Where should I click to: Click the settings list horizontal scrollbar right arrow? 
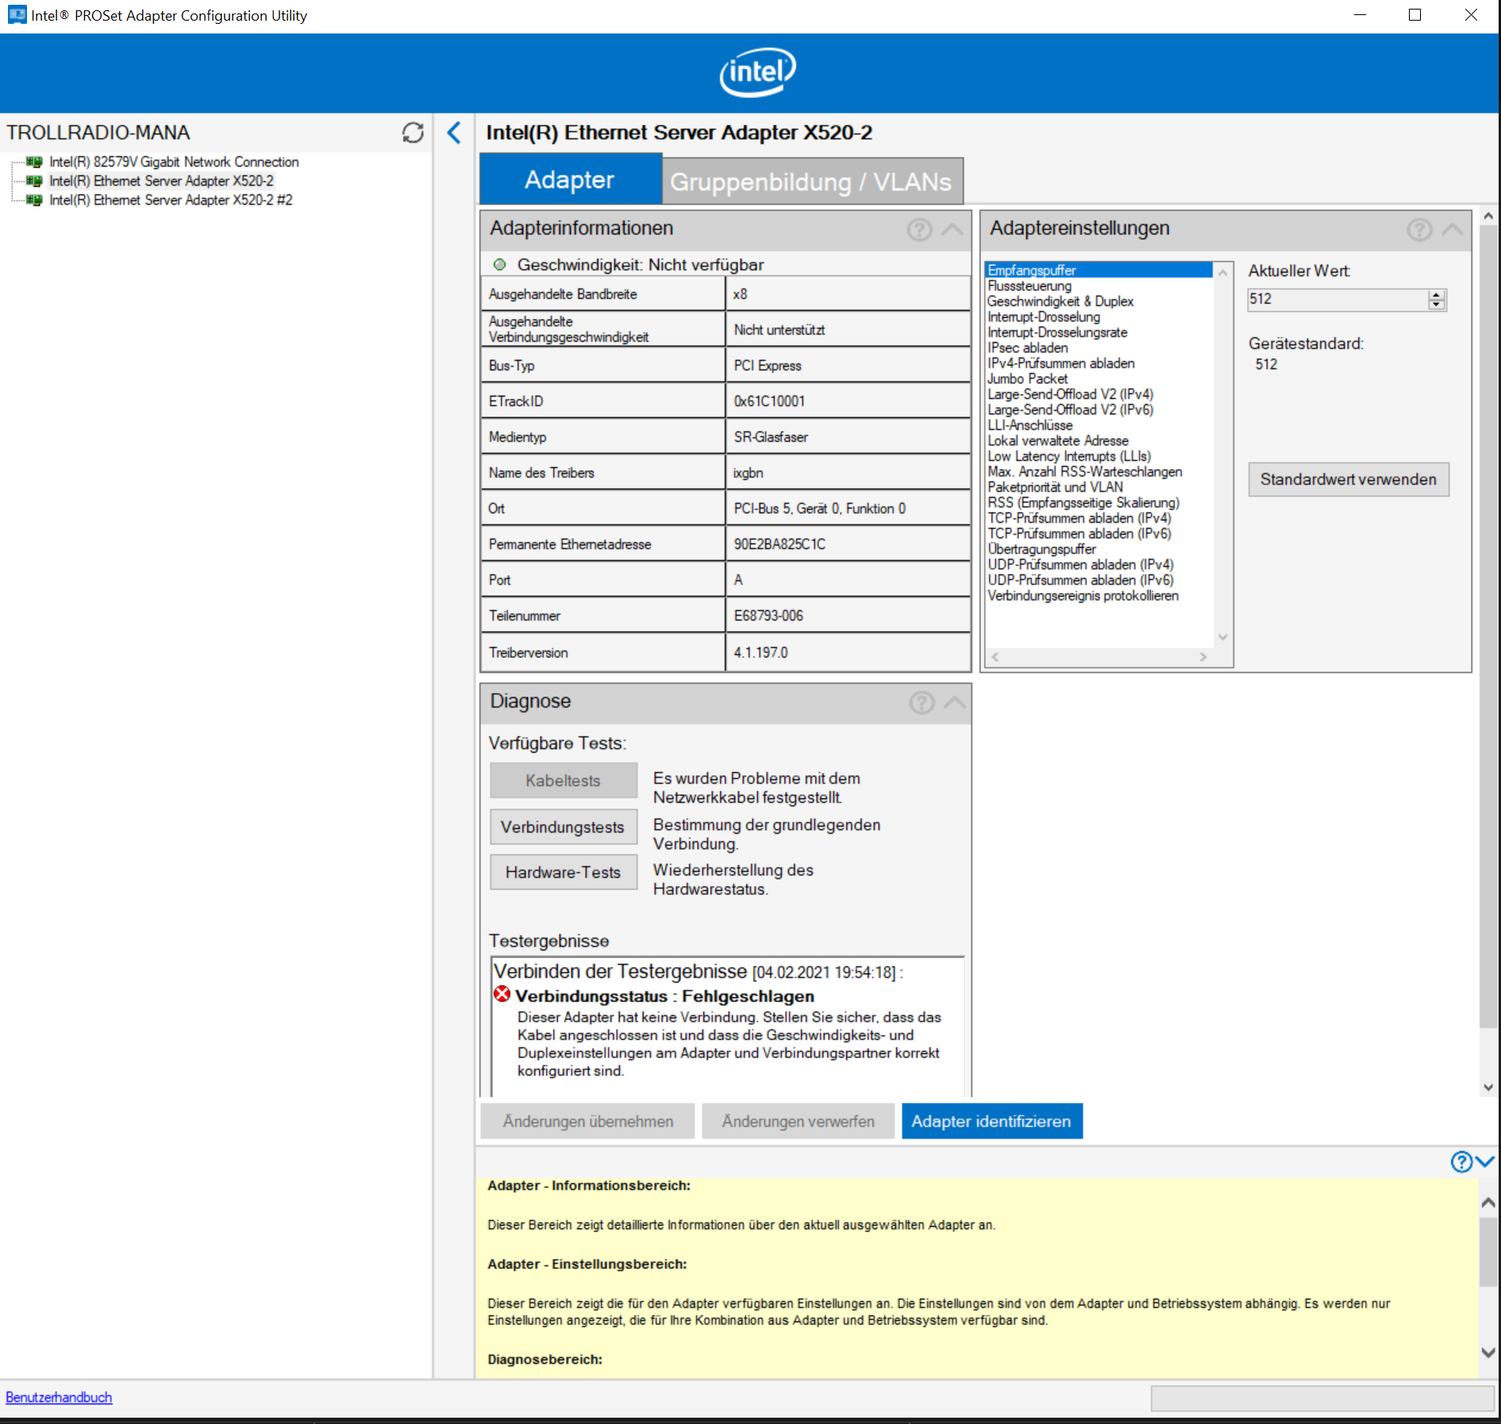1203,657
